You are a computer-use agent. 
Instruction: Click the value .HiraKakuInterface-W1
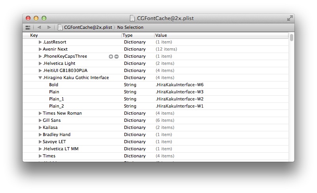(180, 106)
